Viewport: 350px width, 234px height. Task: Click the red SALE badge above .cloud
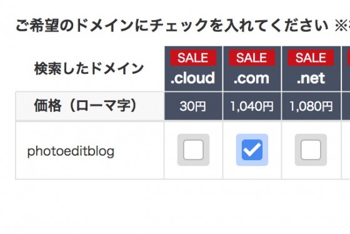coord(193,58)
